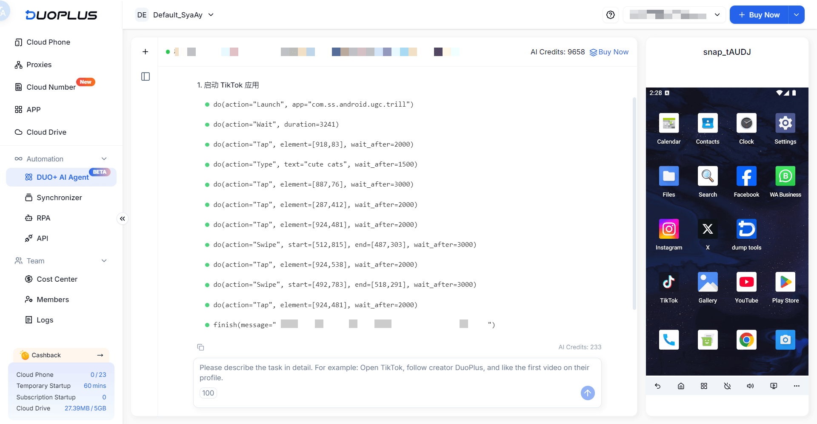This screenshot has height=424, width=817.
Task: Open the Buy Now split-button arrow
Action: pos(796,15)
